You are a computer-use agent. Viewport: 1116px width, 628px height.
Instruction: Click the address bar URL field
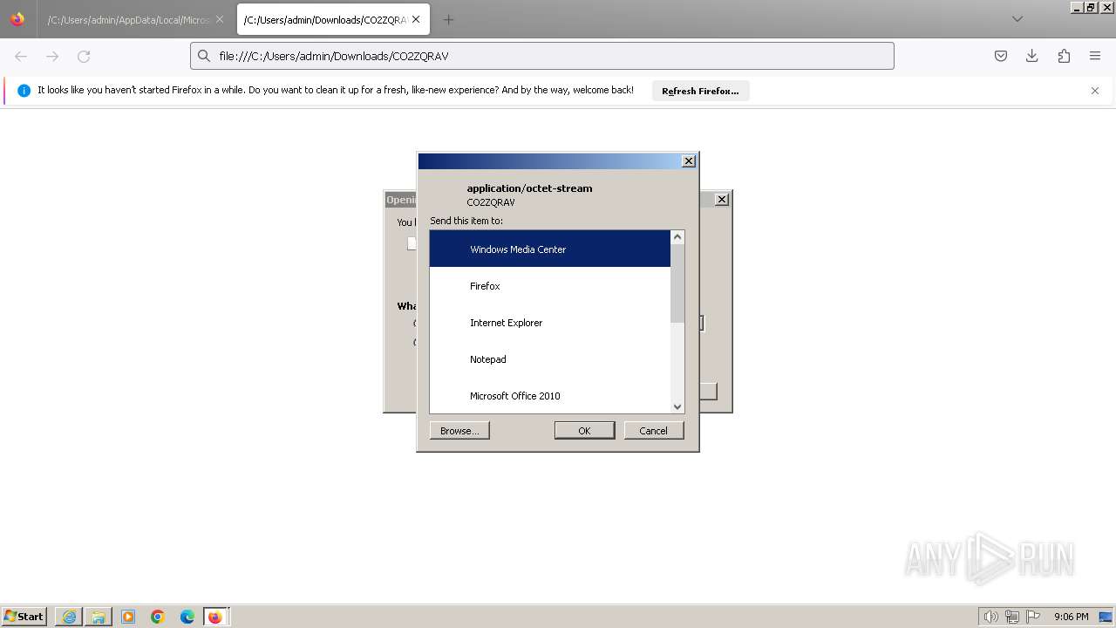(542, 56)
